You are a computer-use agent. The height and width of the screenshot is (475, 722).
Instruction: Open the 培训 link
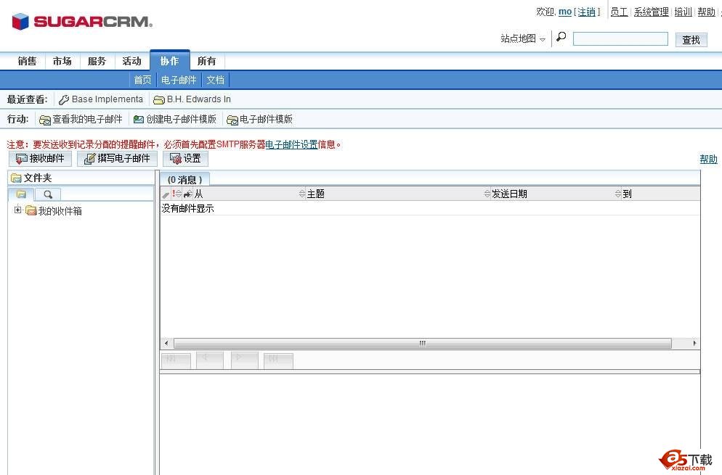(x=684, y=12)
